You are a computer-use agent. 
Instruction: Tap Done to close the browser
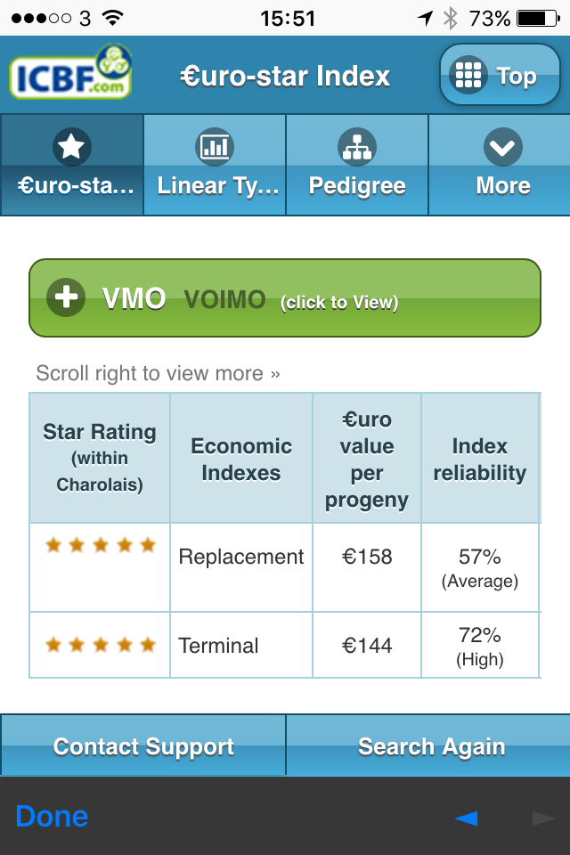pos(52,817)
